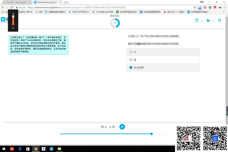Click the right QR code with blue badge
Image resolution: width=228 pixels, height=152 pixels.
pos(215,138)
